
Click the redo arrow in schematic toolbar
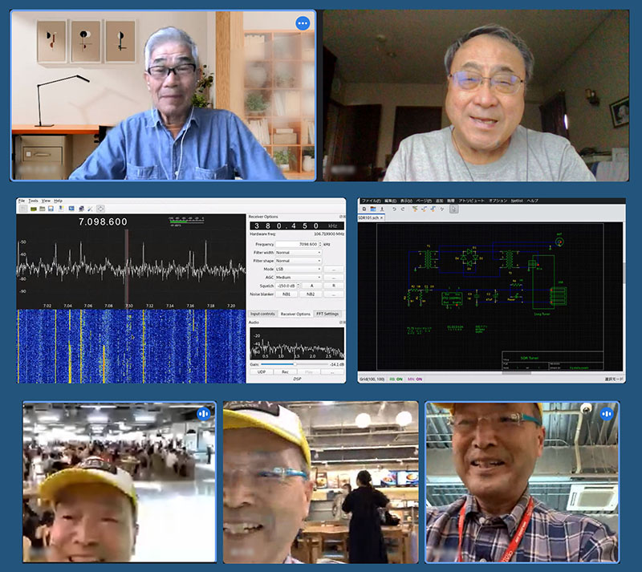click(x=403, y=209)
